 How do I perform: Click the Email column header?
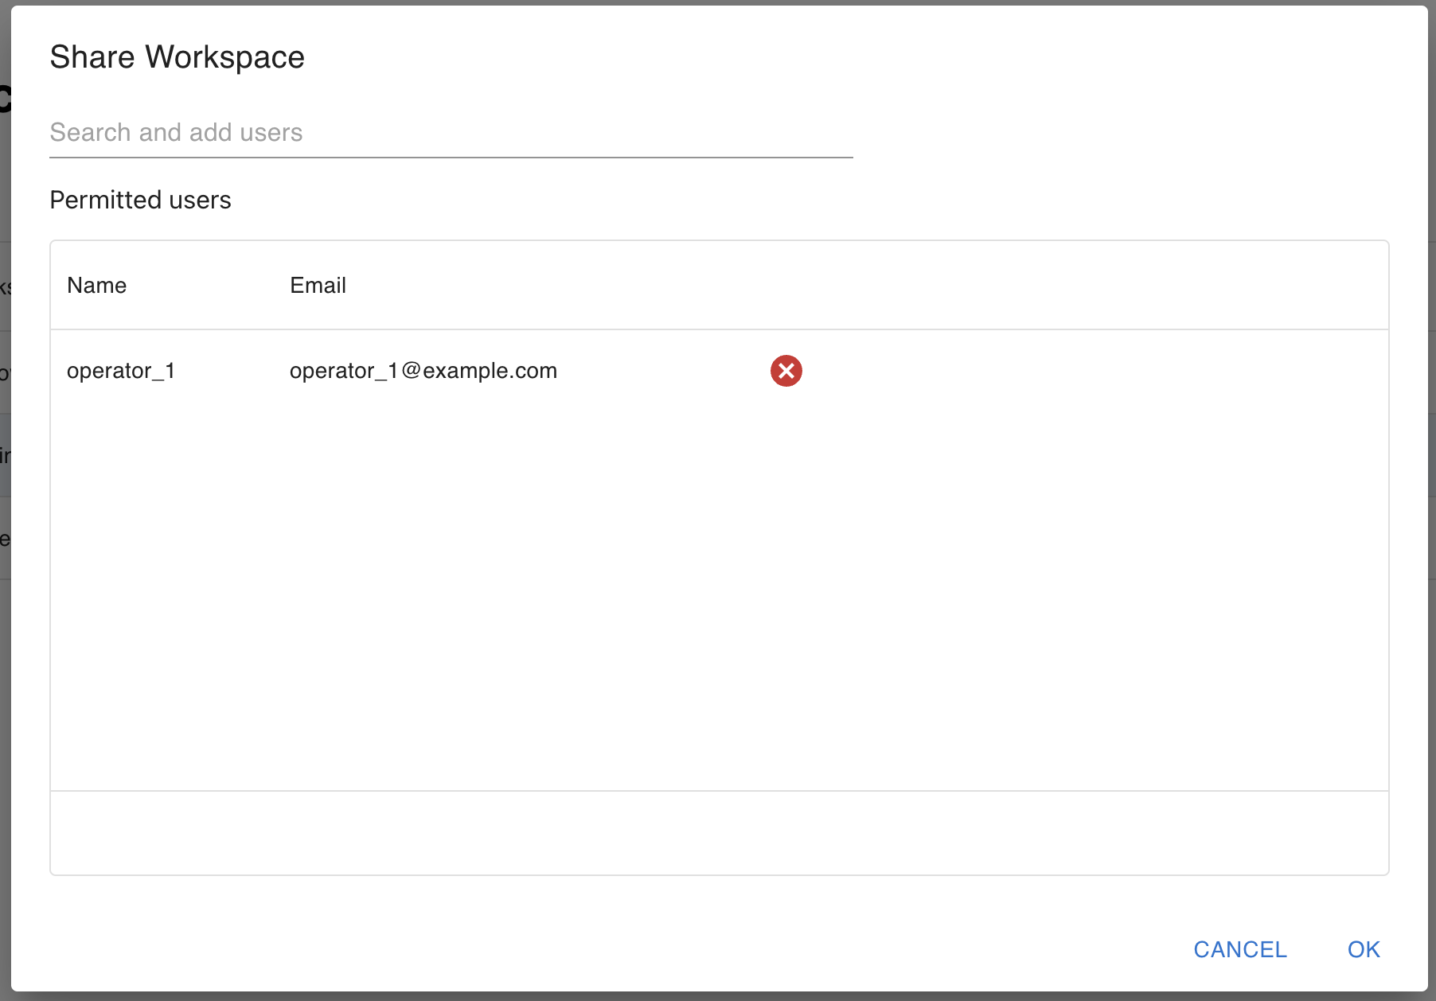click(x=318, y=286)
